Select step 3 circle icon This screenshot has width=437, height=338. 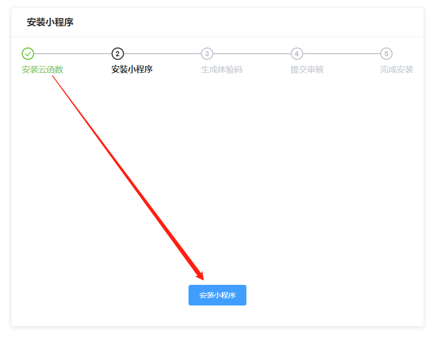tap(207, 54)
